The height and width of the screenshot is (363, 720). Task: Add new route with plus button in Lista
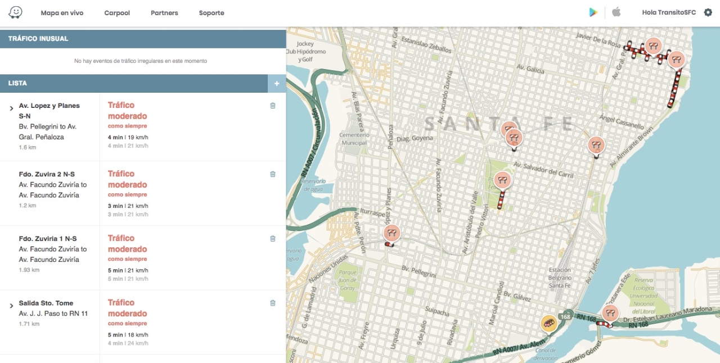pos(276,84)
